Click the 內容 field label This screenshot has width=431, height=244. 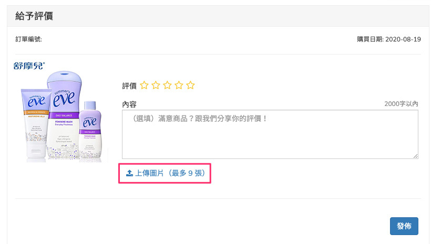click(x=129, y=104)
